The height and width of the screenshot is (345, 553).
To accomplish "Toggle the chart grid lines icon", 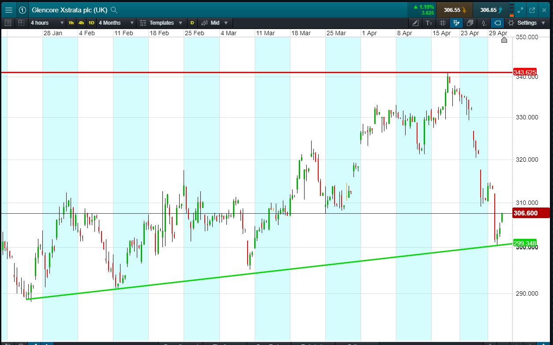I will (443, 23).
